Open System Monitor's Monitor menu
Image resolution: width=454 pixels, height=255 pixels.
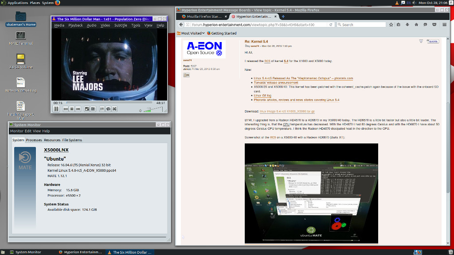(16, 131)
